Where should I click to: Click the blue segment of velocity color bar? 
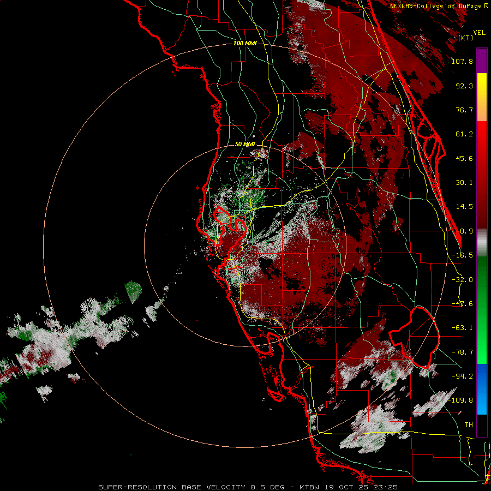(482, 389)
